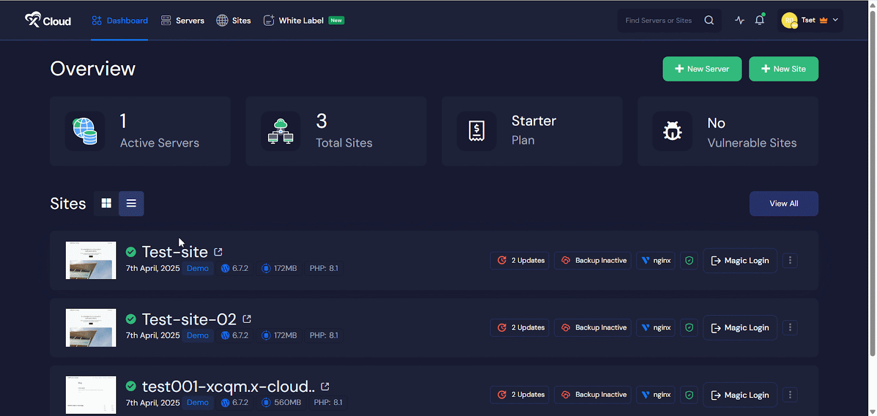Click the search magnifier icon

pyautogui.click(x=709, y=20)
